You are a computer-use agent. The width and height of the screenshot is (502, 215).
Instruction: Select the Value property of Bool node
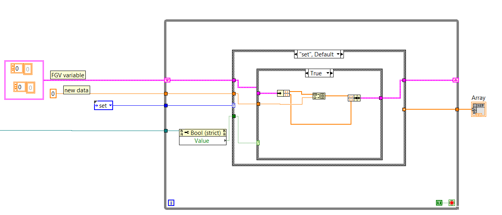point(202,141)
